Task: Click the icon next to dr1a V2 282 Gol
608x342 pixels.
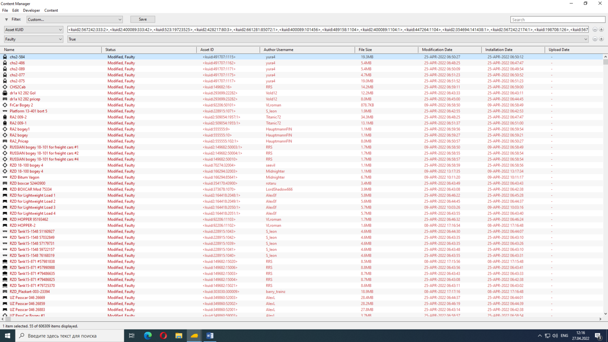Action: pyautogui.click(x=5, y=93)
